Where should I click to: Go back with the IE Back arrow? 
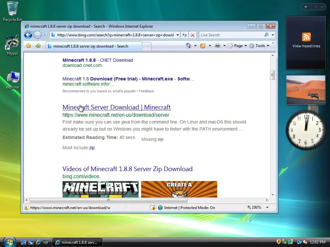tap(28, 35)
